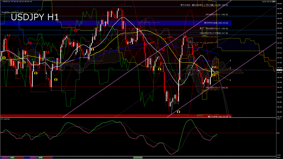Click the 買い小さめ 146.10-20 red zone label
Viewport: 283px width, 159px height.
click(218, 116)
